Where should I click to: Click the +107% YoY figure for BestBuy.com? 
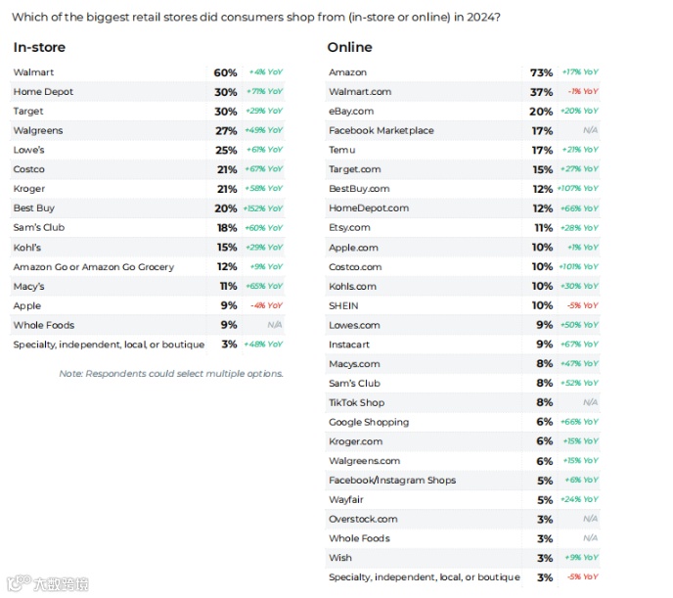(x=578, y=189)
